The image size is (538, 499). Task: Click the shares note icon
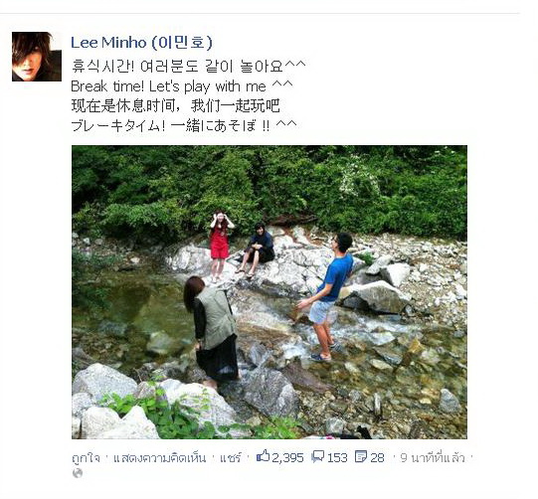361,457
